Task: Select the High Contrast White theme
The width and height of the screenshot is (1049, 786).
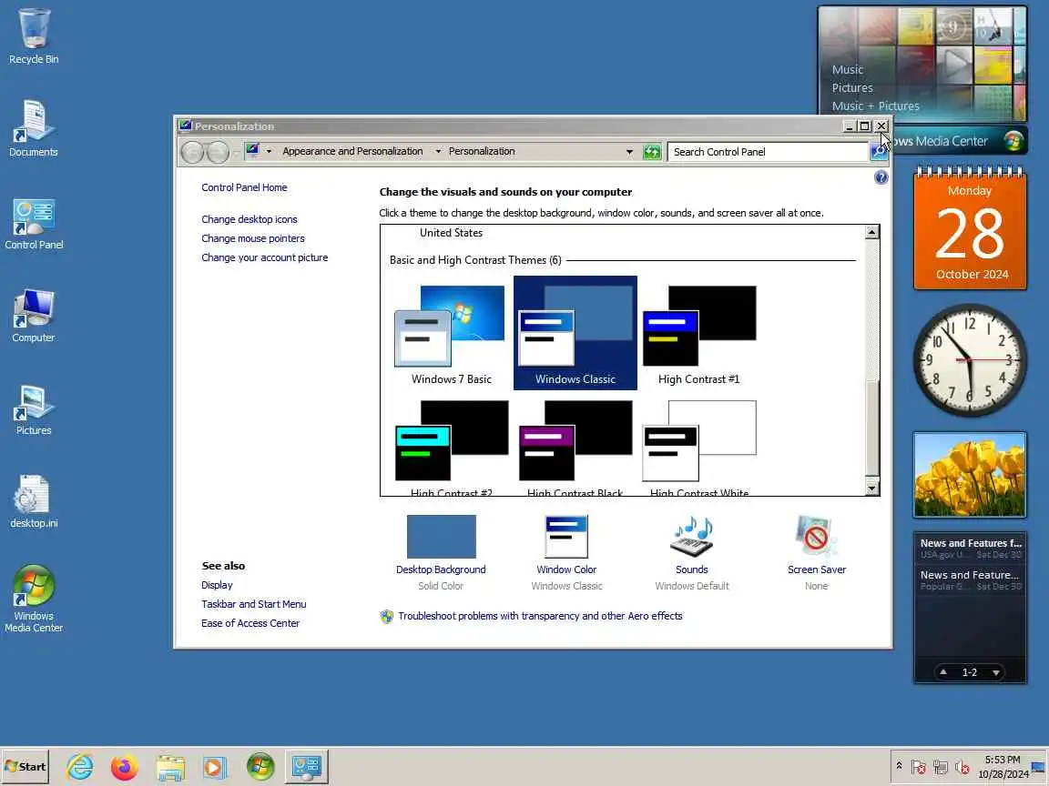Action: (x=699, y=448)
